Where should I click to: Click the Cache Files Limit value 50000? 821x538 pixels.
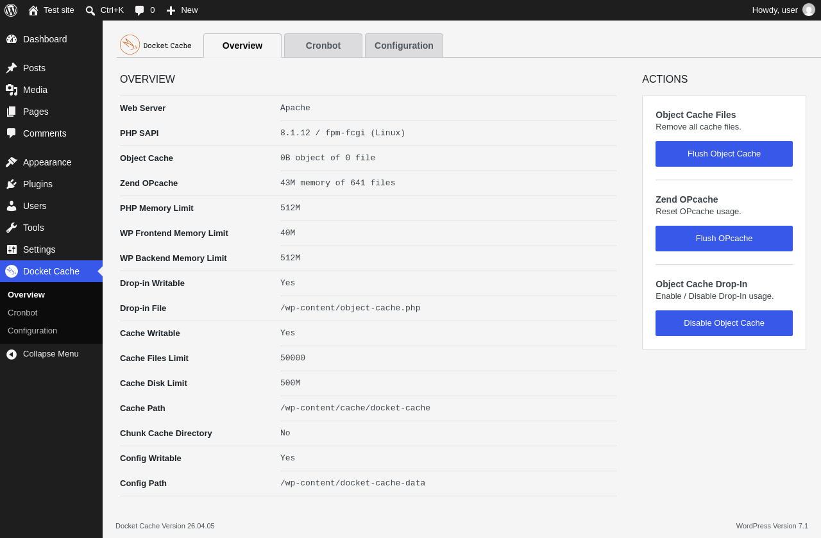(292, 358)
